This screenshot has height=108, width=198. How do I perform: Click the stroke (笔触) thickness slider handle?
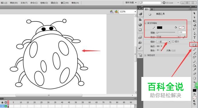[157, 32]
